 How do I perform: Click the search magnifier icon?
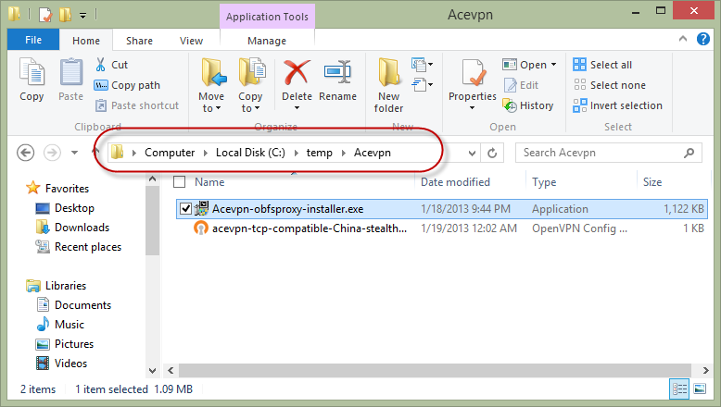pos(689,153)
